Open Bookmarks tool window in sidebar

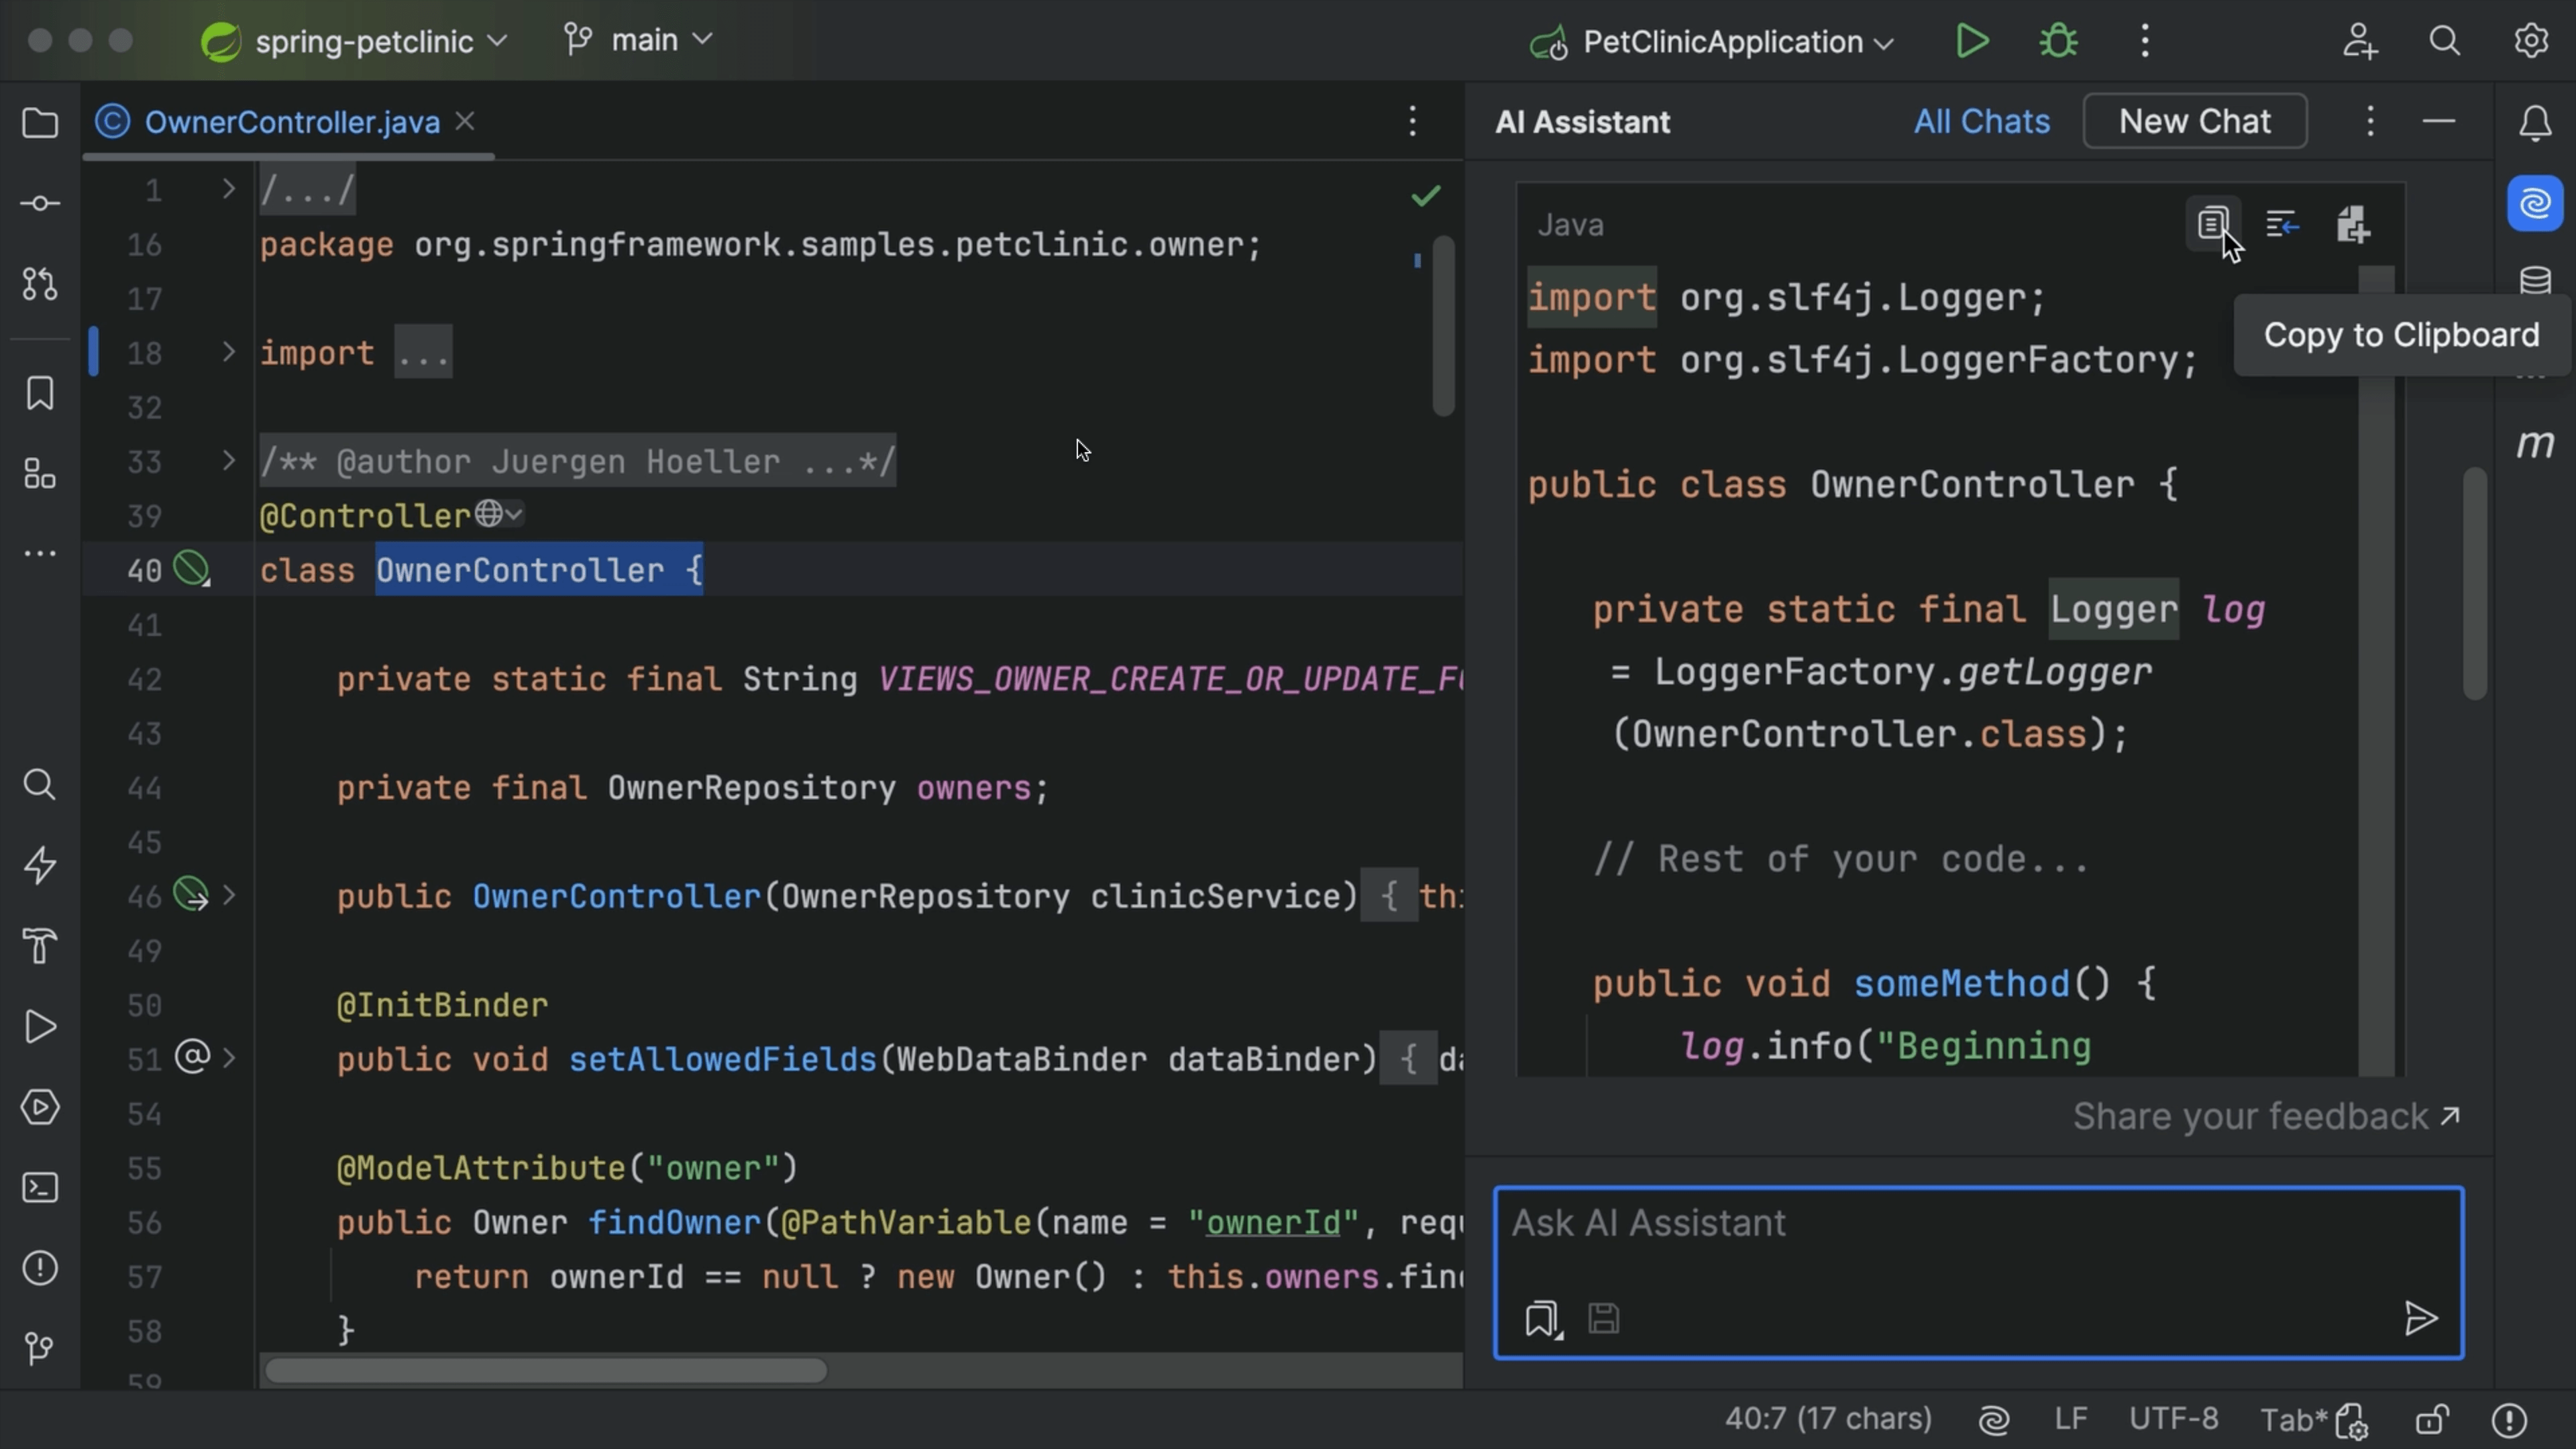tap(40, 393)
